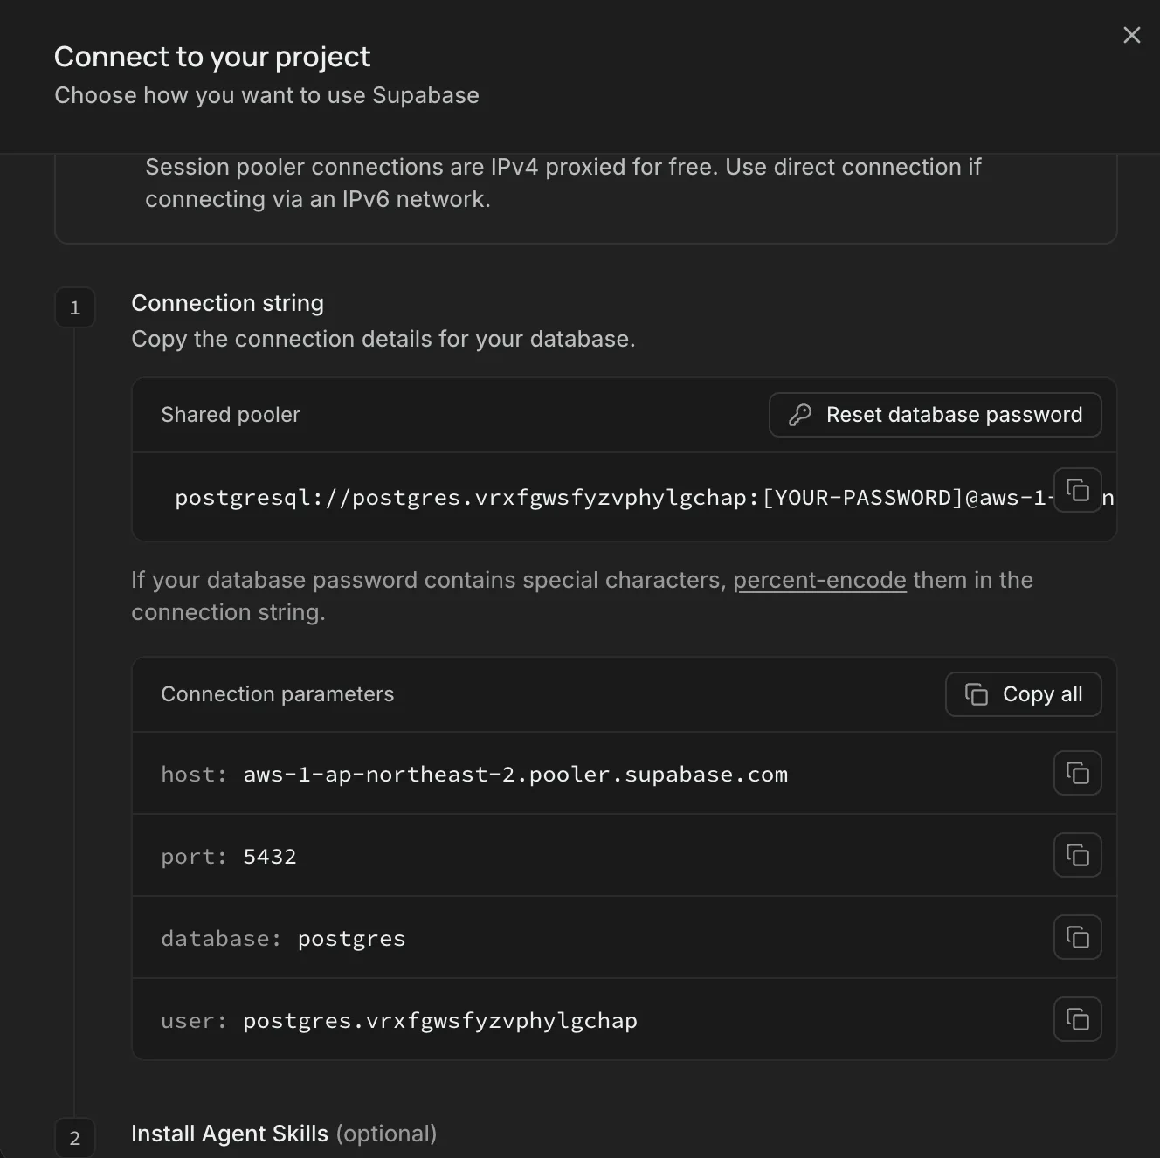Click the Shared pooler label
The image size is (1160, 1158).
click(231, 415)
